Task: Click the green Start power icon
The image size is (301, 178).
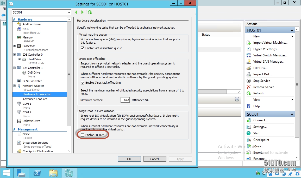Action: pos(249,133)
